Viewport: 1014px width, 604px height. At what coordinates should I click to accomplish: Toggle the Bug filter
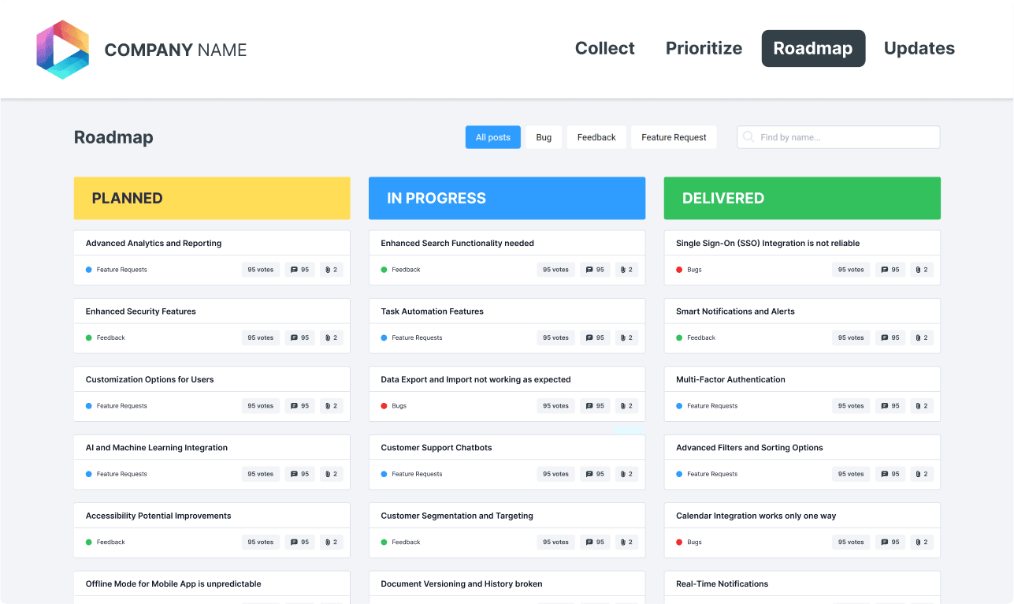tap(544, 136)
